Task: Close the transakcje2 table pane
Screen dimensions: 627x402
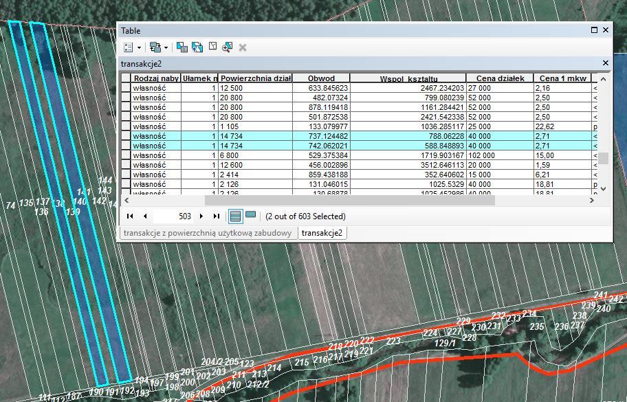Action: (606, 63)
